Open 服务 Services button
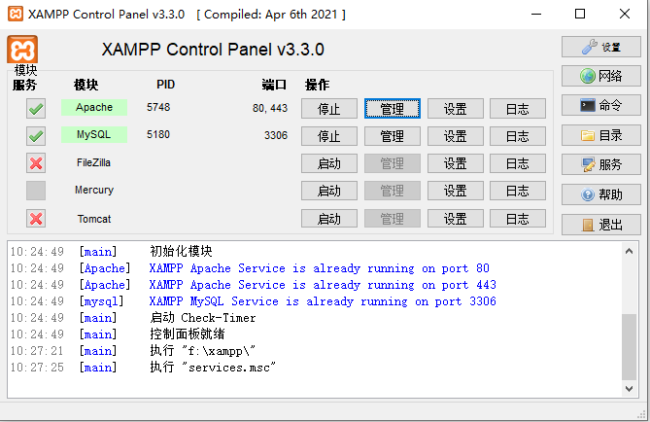Viewport: 650px width, 422px height. click(600, 165)
